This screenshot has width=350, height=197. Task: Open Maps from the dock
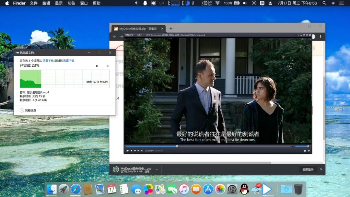(160, 190)
